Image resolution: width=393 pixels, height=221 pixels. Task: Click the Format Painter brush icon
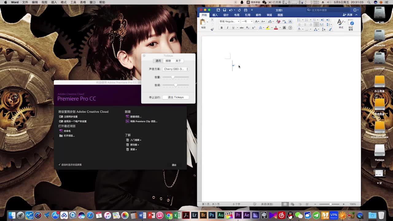click(x=212, y=29)
